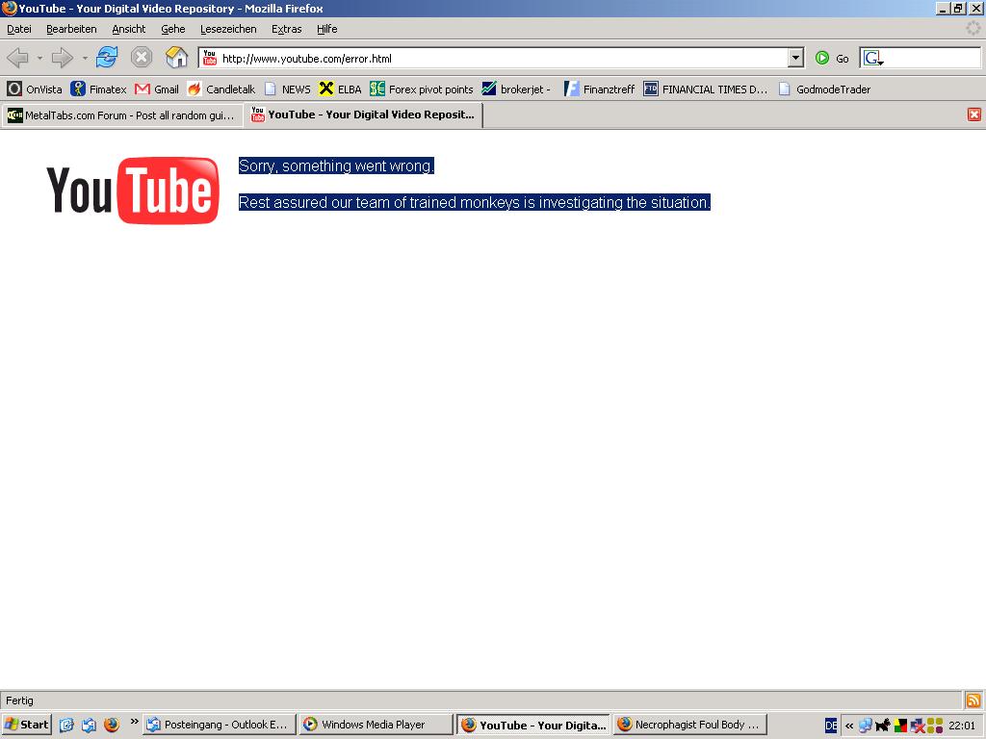986x739 pixels.
Task: Open the Extras menu
Action: [x=286, y=29]
